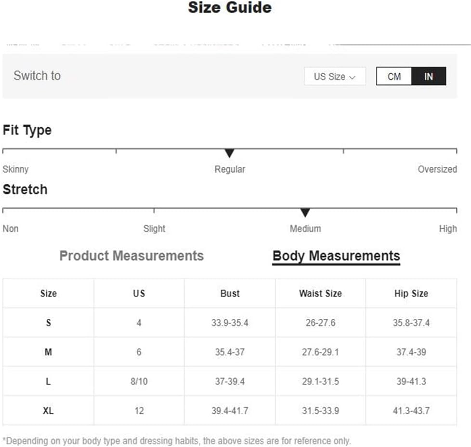
Task: Select the L size row
Action: 48,381
